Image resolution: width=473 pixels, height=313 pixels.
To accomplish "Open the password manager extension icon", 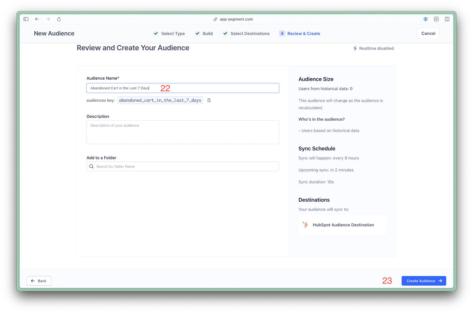I will (425, 19).
